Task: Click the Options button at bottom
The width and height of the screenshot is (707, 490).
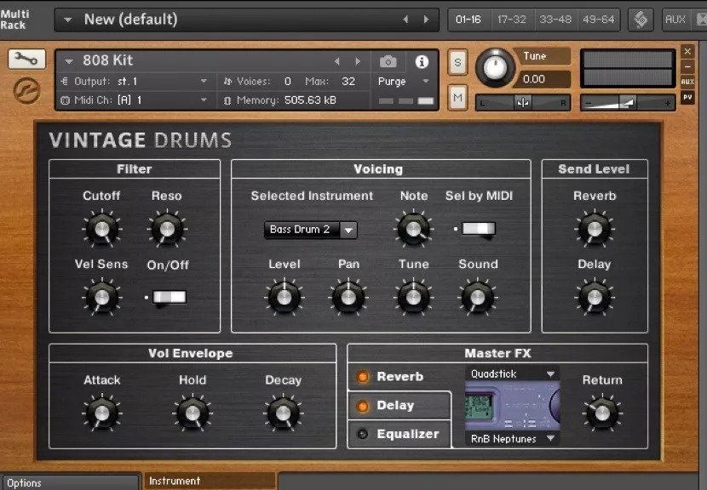Action: coord(68,482)
